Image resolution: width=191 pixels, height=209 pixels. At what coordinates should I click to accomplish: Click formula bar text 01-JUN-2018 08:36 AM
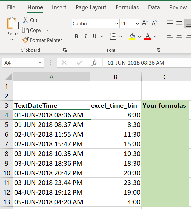pos(136,63)
